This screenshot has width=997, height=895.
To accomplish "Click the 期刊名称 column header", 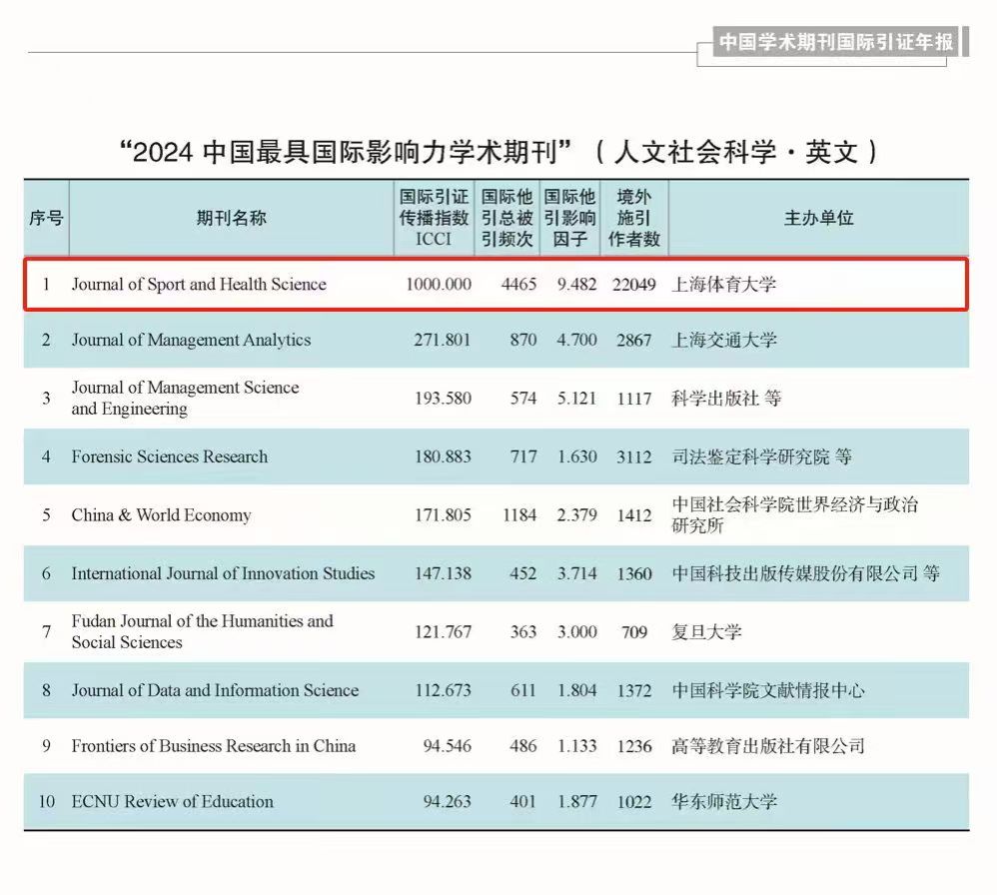I will pos(231,218).
